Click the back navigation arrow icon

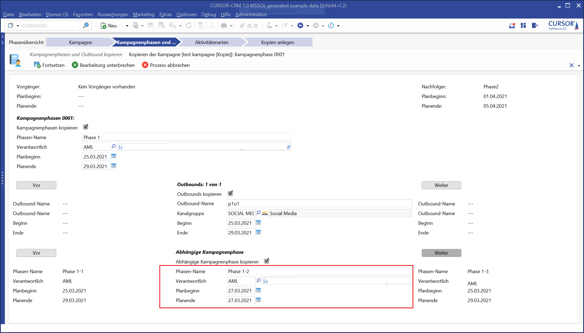[x=300, y=26]
